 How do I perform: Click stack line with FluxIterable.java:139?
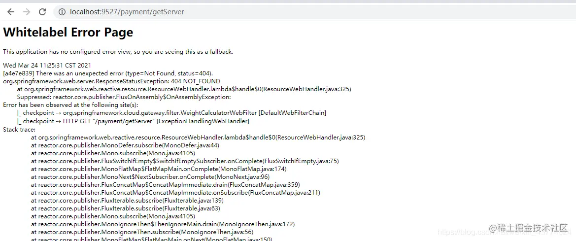click(x=128, y=201)
